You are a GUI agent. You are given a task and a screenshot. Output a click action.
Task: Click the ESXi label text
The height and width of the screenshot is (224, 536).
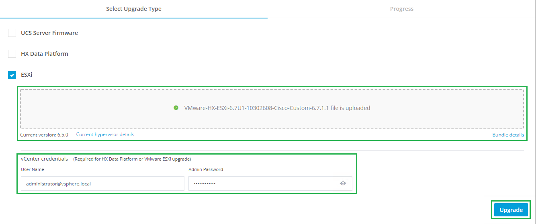(x=27, y=75)
